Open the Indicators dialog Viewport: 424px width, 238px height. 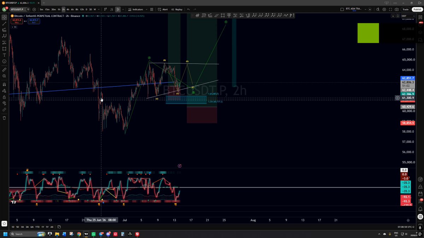point(136,10)
